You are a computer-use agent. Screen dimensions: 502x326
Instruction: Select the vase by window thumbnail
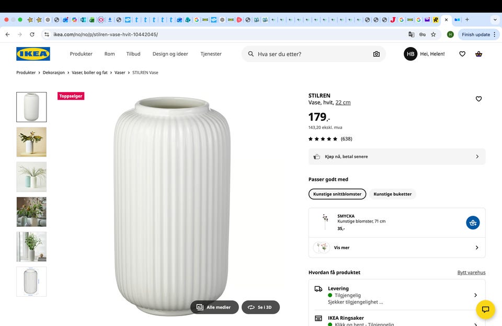click(31, 247)
